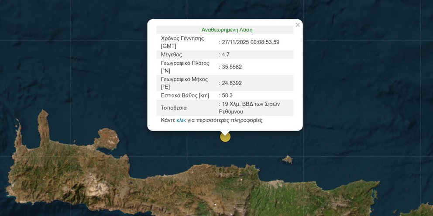Click the yellow earthquake epicenter marker
The width and height of the screenshot is (433, 216).
tap(225, 137)
